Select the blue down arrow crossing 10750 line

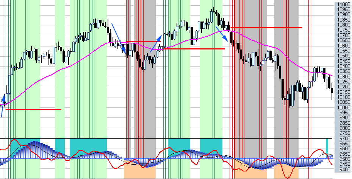coord(222,33)
